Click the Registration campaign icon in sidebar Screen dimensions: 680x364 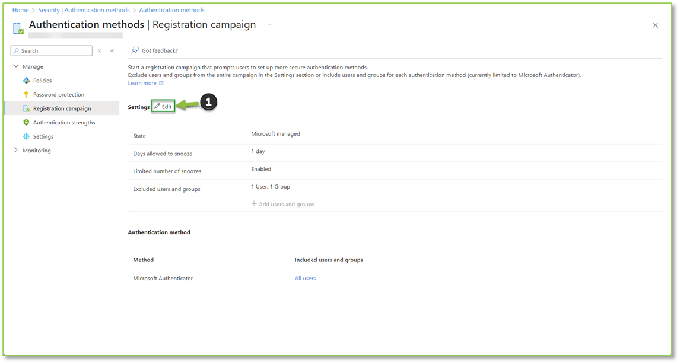25,108
